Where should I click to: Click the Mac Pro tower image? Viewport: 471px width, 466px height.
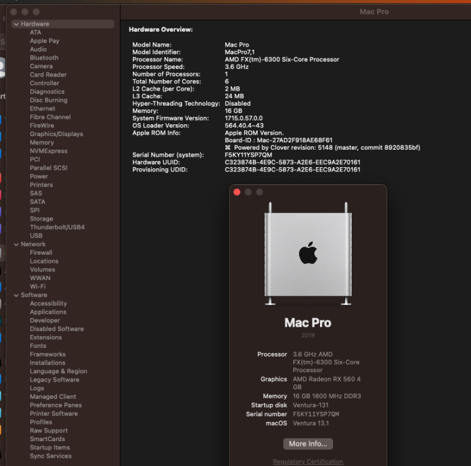click(x=308, y=254)
